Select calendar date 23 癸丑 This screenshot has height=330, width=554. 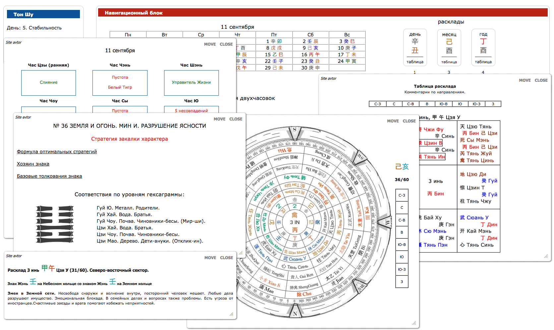point(310,61)
